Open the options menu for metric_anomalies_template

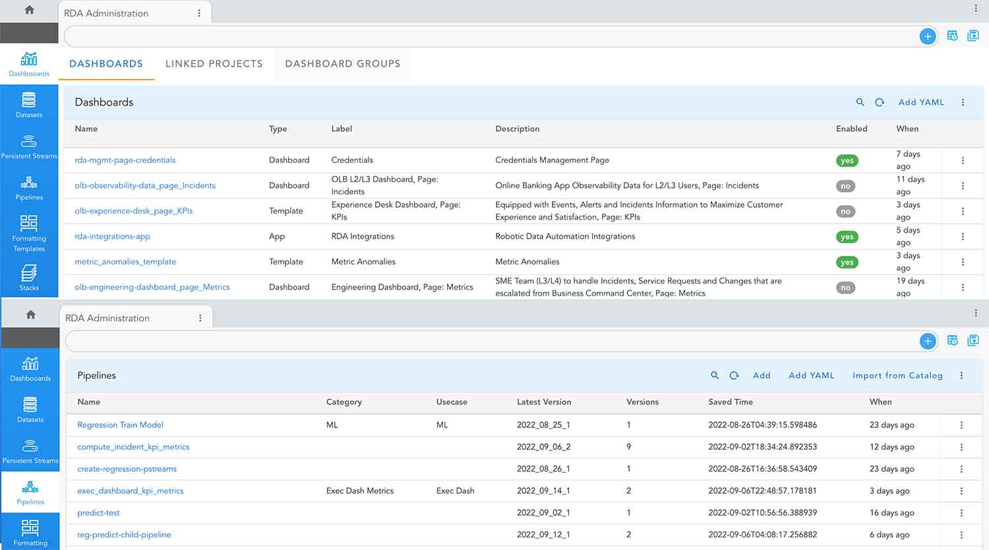963,261
